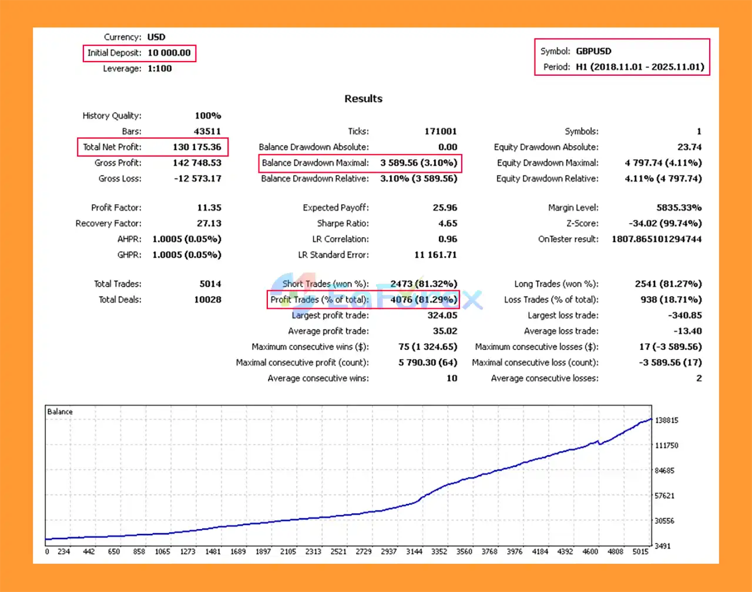Select the OnTester result number

coord(656,239)
